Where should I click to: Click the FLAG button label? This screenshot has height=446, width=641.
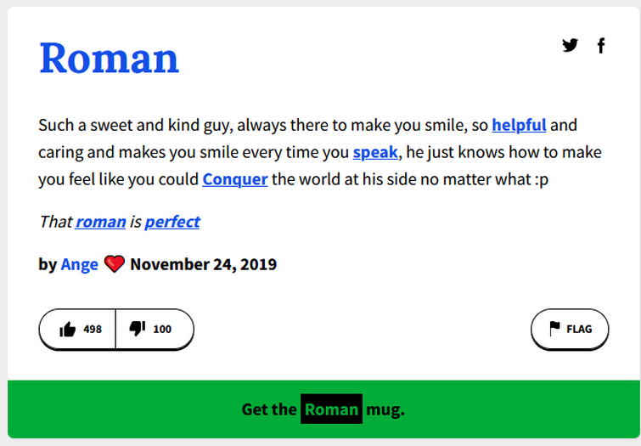point(579,329)
